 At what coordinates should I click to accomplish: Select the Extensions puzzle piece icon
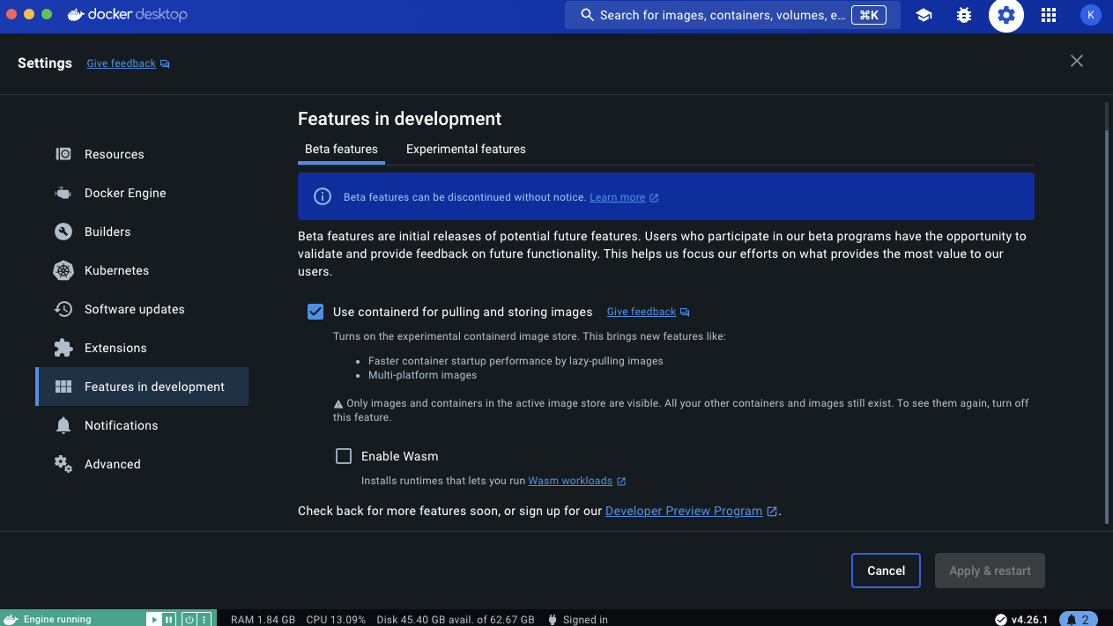coord(63,348)
